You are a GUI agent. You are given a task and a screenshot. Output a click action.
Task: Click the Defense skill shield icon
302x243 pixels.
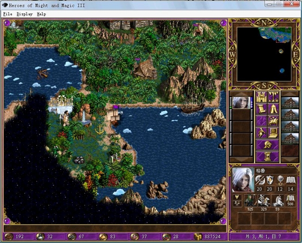(x=270, y=181)
